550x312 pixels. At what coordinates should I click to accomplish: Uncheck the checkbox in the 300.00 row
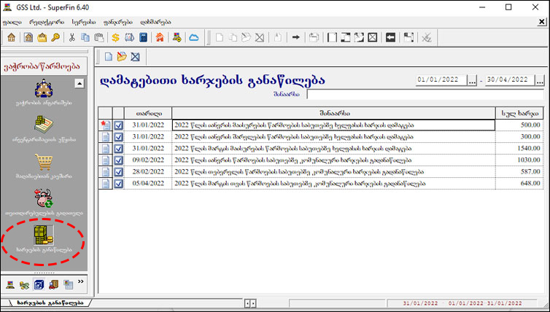(119, 137)
